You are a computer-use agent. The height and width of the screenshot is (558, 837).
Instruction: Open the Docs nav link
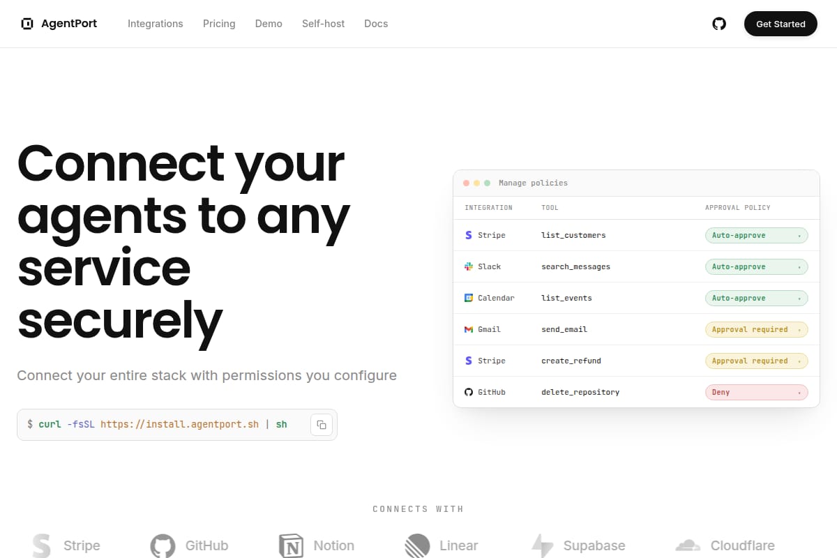point(376,24)
